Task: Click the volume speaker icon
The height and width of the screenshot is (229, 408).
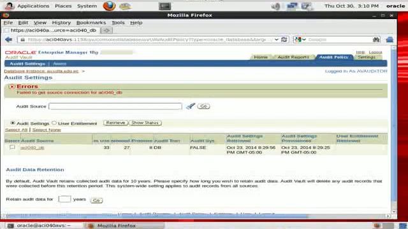Action: (x=275, y=6)
